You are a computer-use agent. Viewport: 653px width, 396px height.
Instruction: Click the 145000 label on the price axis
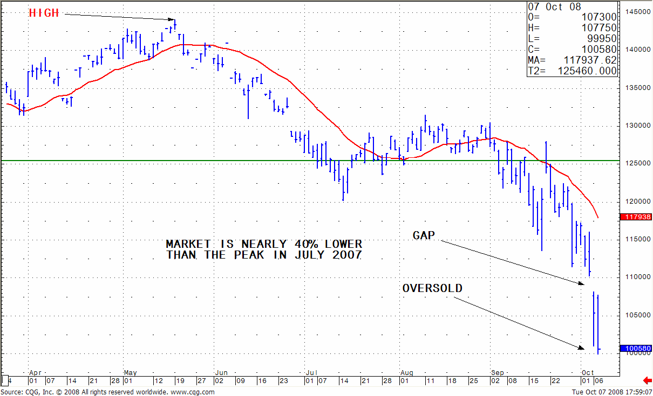(x=637, y=12)
